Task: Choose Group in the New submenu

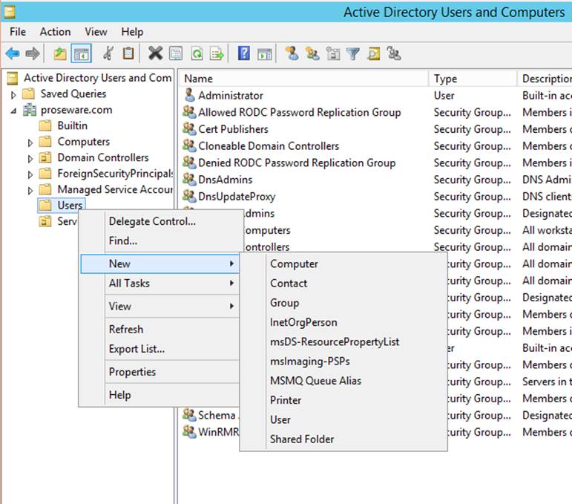Action: coord(284,303)
